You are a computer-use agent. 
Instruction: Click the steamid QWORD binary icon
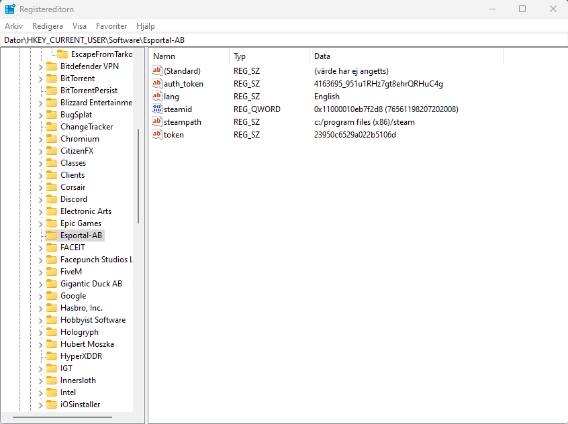click(x=157, y=109)
